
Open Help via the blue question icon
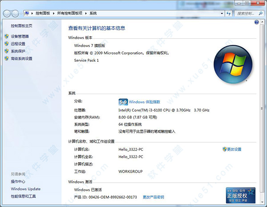click(x=256, y=22)
